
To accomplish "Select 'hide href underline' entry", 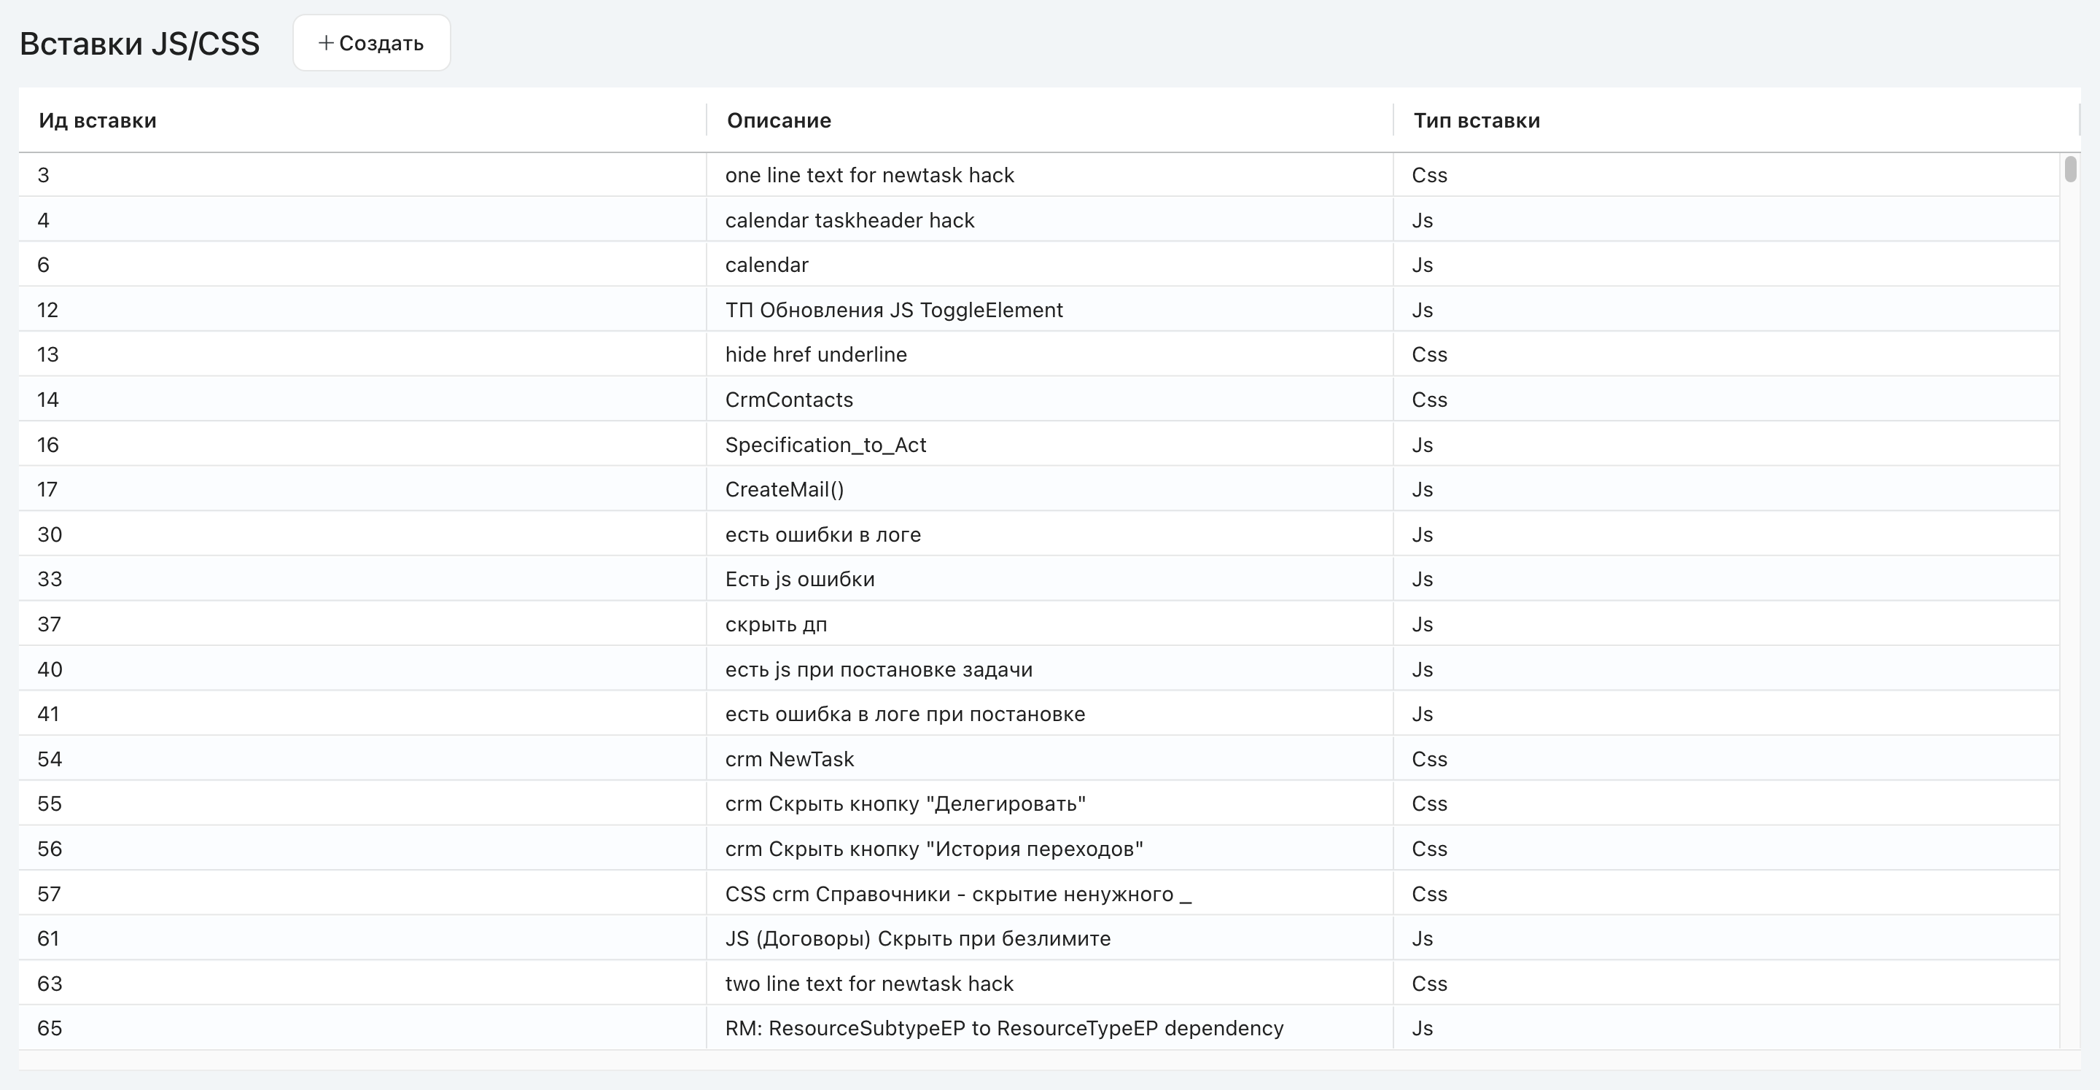I will pos(1039,354).
